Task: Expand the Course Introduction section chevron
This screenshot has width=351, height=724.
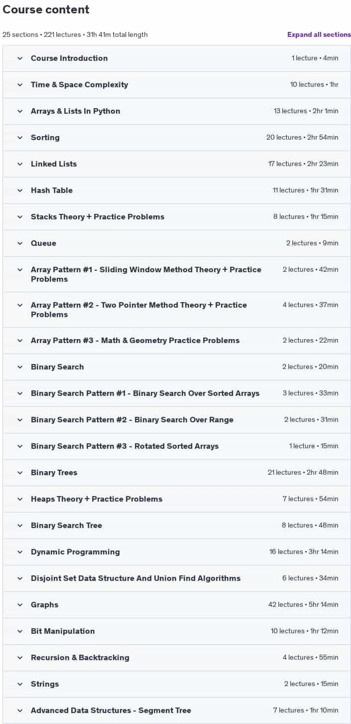Action: (x=20, y=58)
